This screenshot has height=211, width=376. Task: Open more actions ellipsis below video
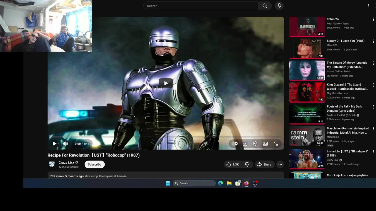click(x=280, y=164)
